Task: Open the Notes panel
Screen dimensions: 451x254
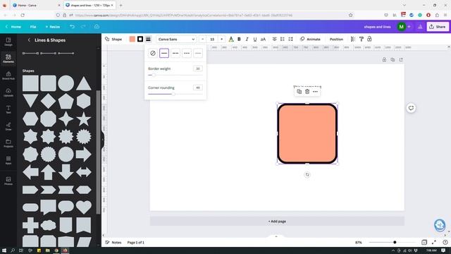Action: pyautogui.click(x=113, y=243)
